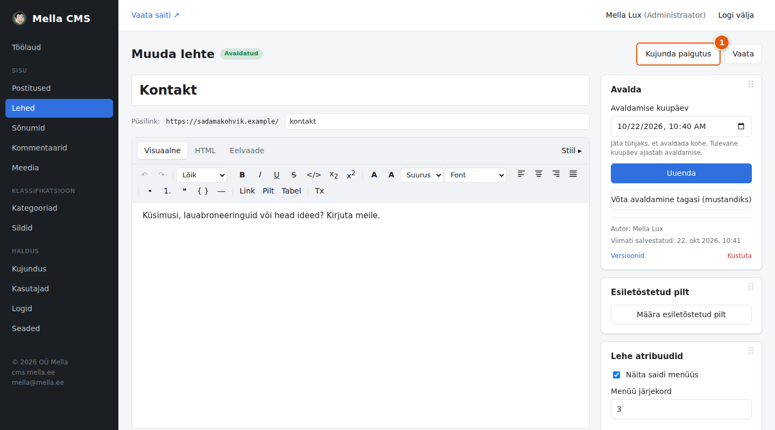Insert a code block with the { } button

(203, 191)
